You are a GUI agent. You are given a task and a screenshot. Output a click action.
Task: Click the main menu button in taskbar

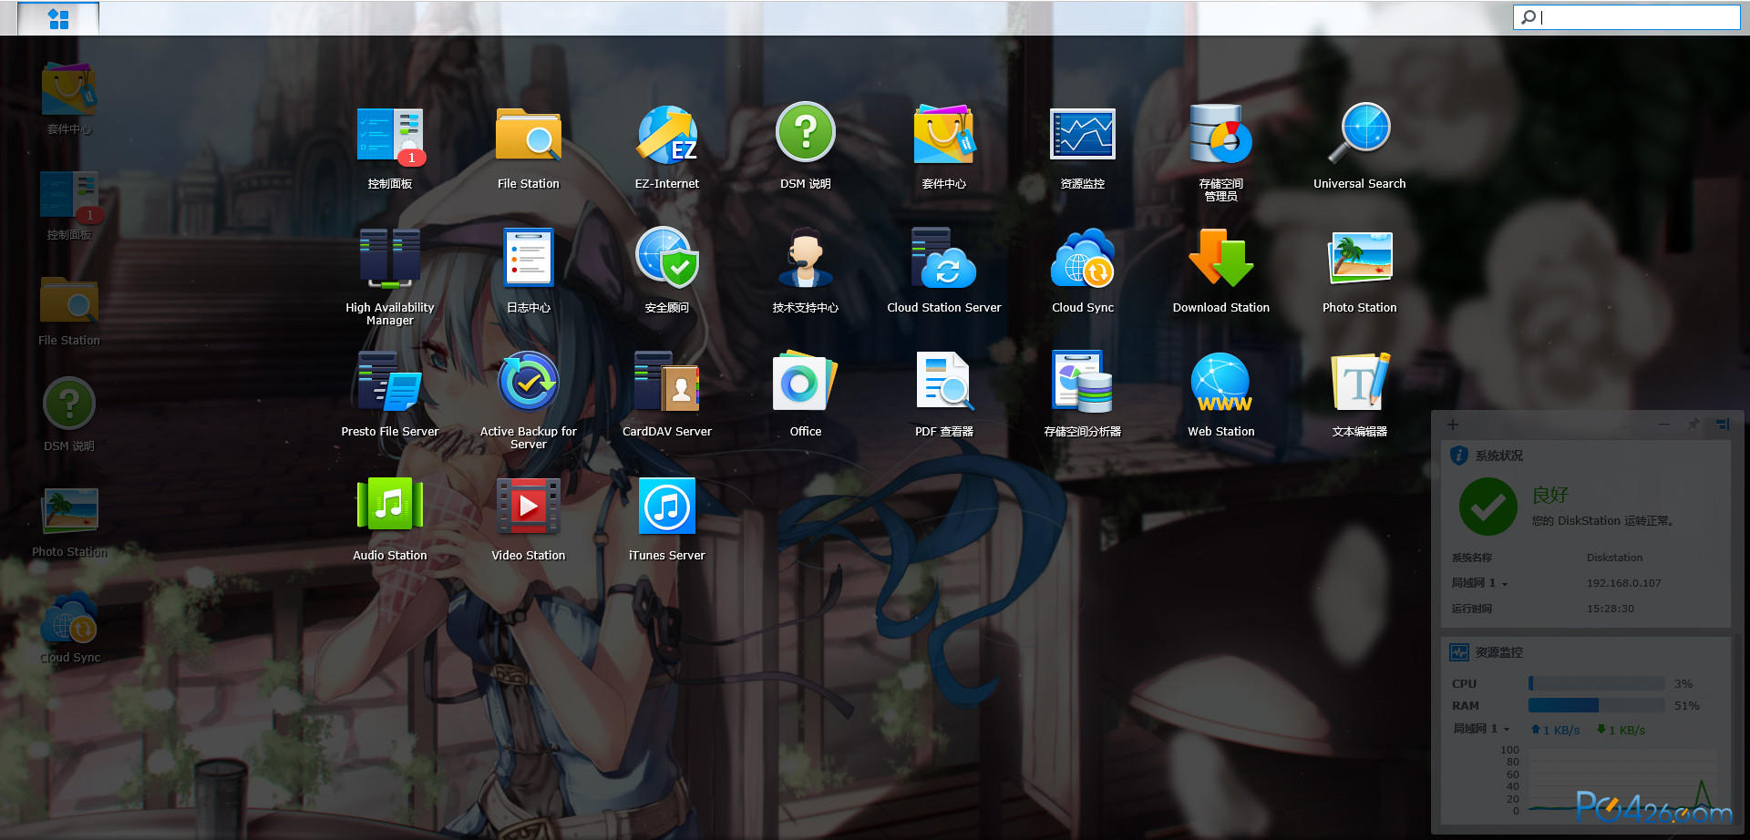[x=58, y=18]
